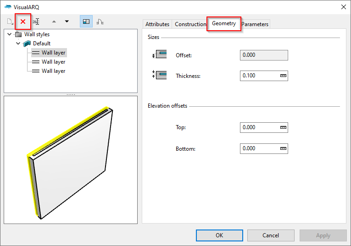
Task: Click the Bottom elevation offset field
Action: coord(264,148)
